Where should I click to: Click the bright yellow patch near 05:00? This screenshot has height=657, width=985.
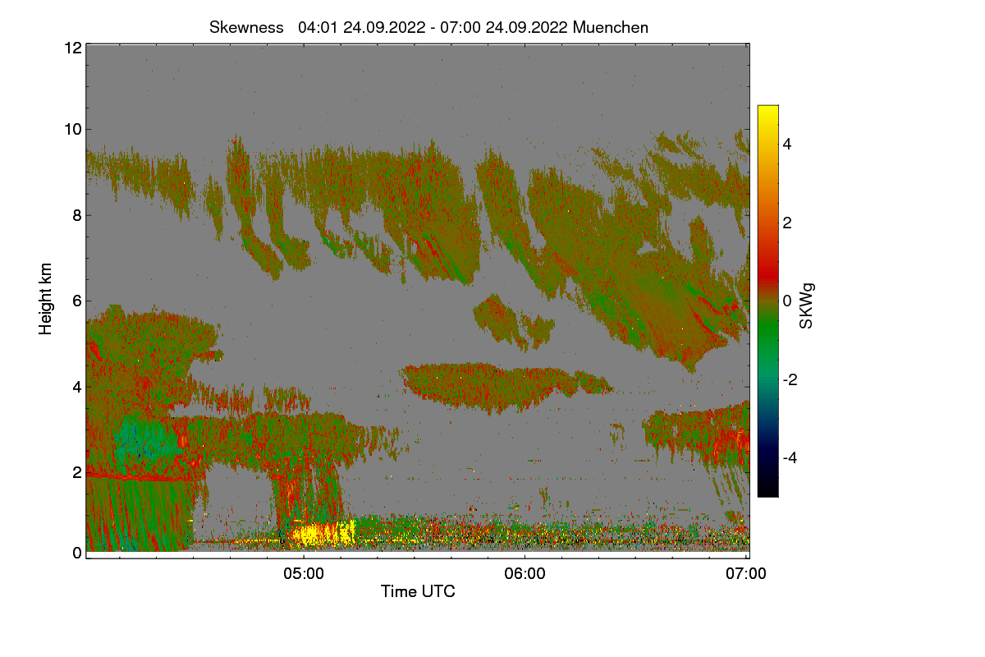pos(324,533)
